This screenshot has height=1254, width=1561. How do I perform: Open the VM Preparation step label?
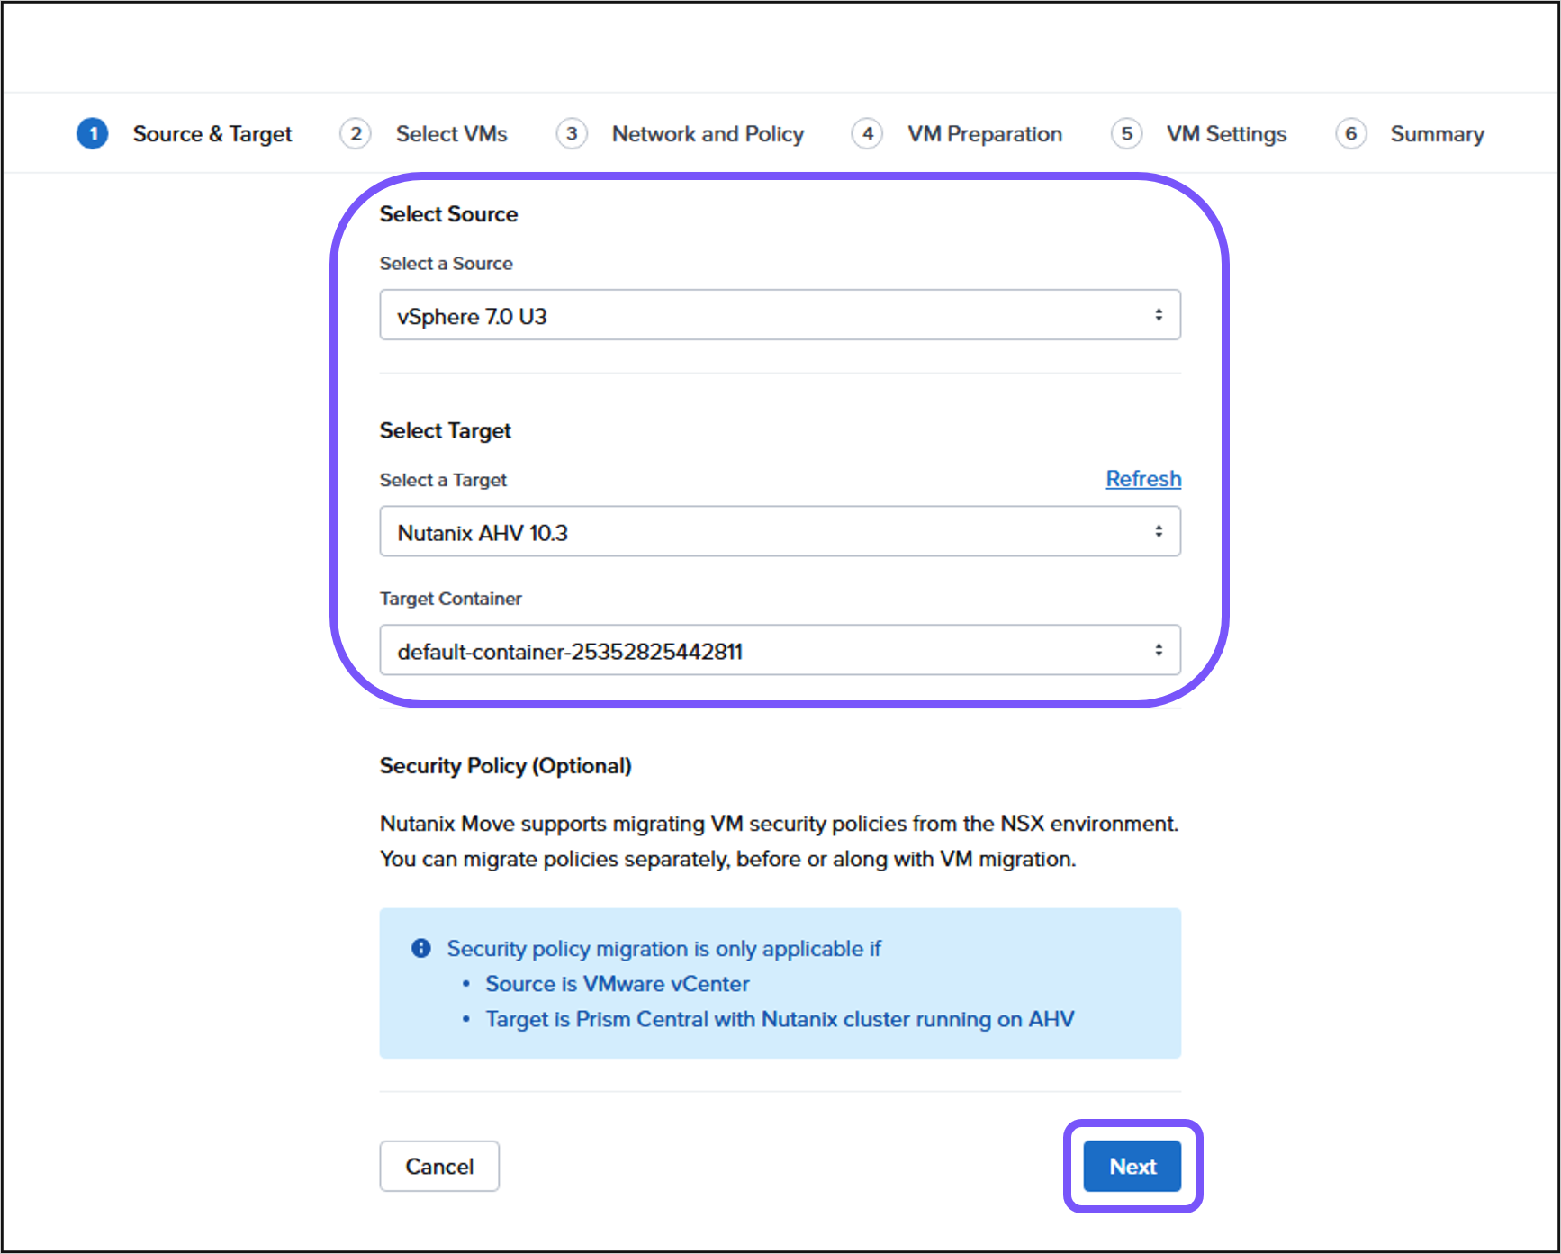(984, 134)
